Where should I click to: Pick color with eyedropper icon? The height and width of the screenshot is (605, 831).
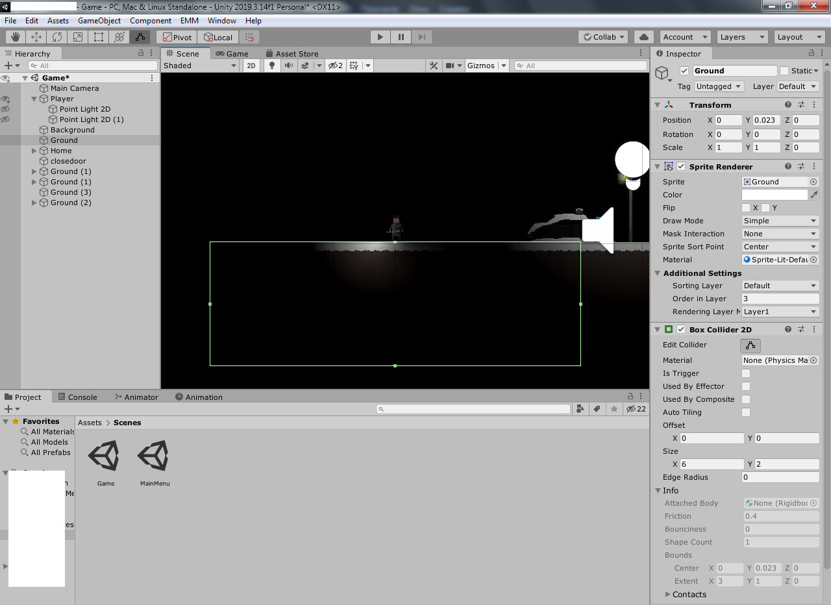point(814,195)
